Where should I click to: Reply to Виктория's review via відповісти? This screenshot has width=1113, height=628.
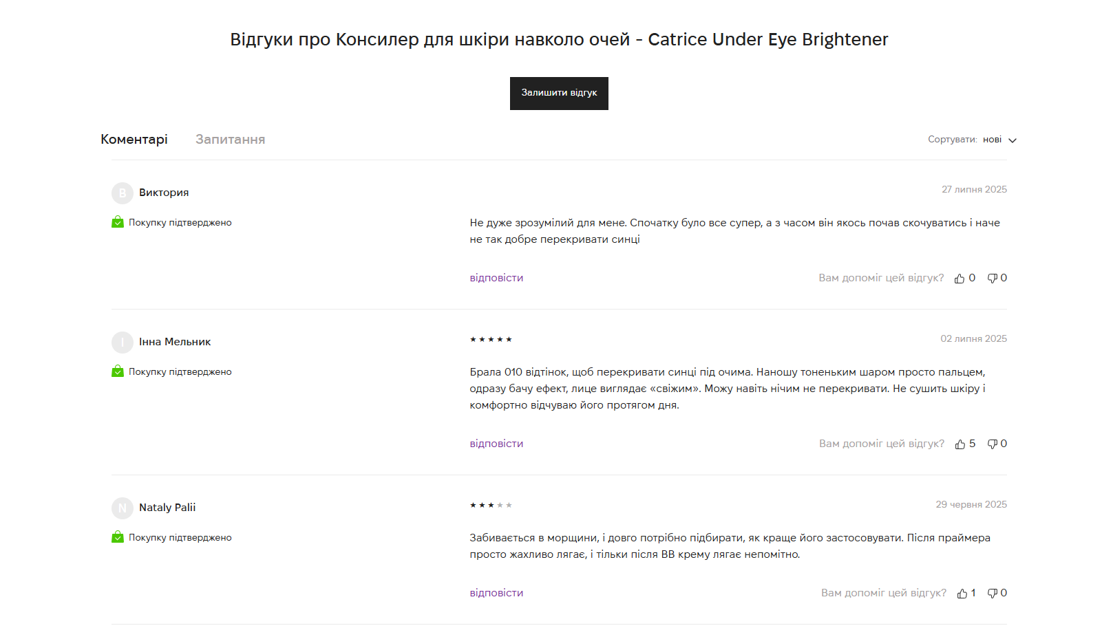[x=496, y=278]
